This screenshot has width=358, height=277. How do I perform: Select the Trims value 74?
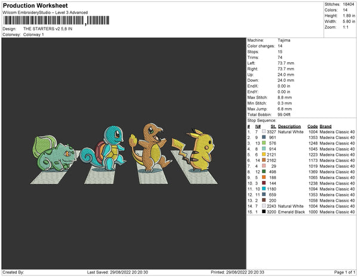click(280, 57)
